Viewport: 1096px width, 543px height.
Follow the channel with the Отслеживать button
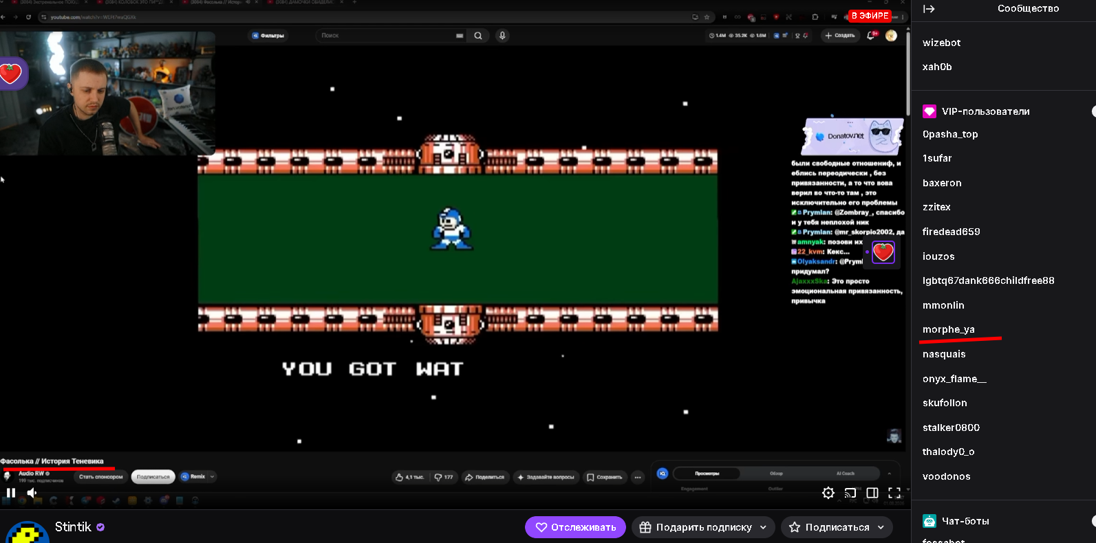point(575,527)
